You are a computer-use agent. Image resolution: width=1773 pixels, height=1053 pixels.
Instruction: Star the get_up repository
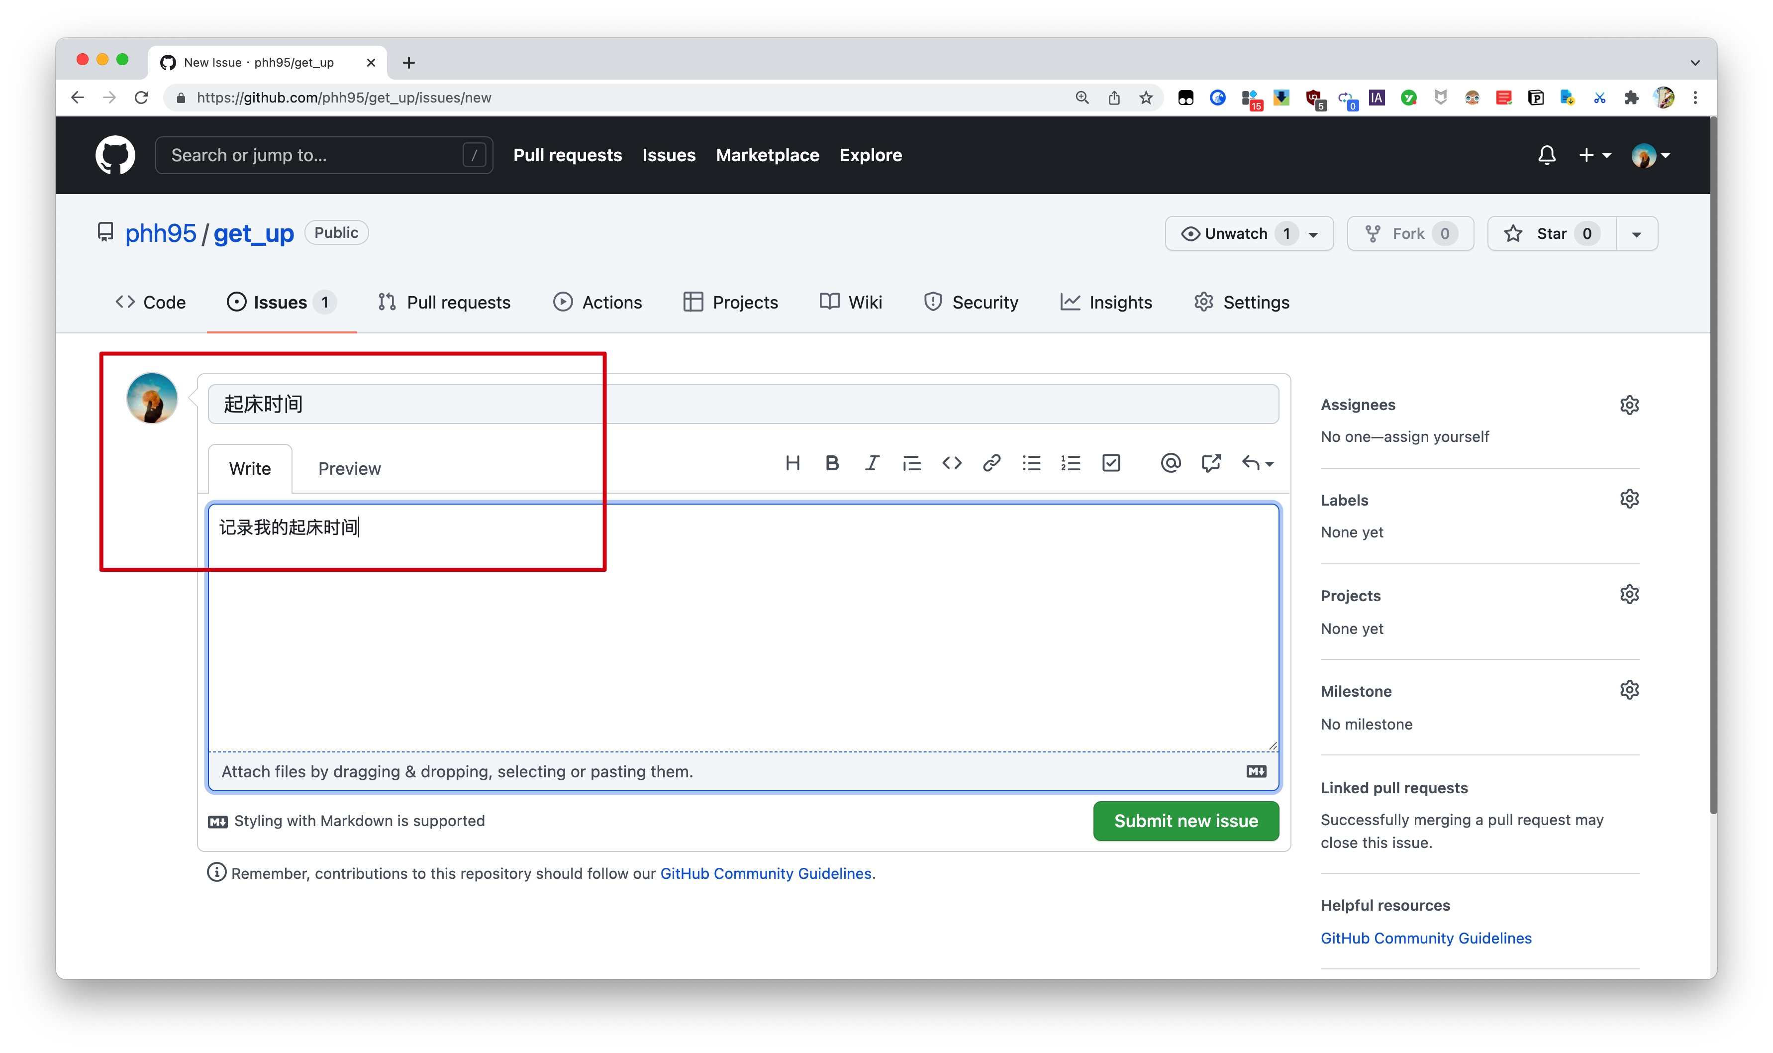tap(1550, 233)
